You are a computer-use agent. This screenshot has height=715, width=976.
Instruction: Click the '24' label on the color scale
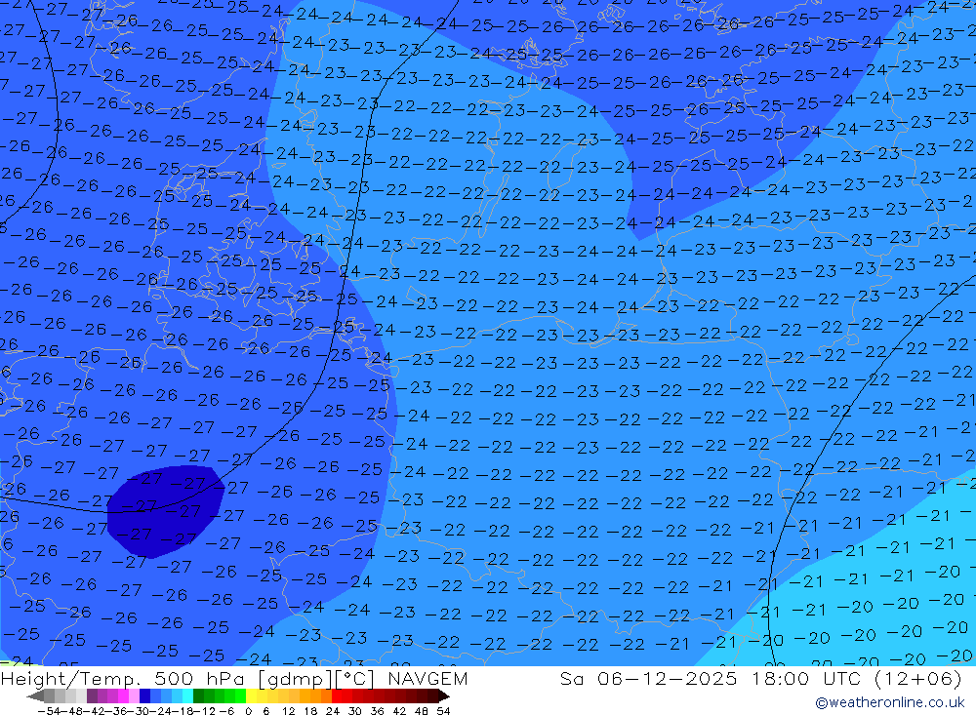333,711
